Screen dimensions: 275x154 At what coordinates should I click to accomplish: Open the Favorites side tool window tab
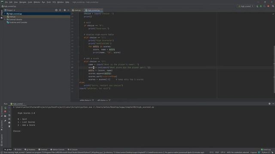pos(2,125)
